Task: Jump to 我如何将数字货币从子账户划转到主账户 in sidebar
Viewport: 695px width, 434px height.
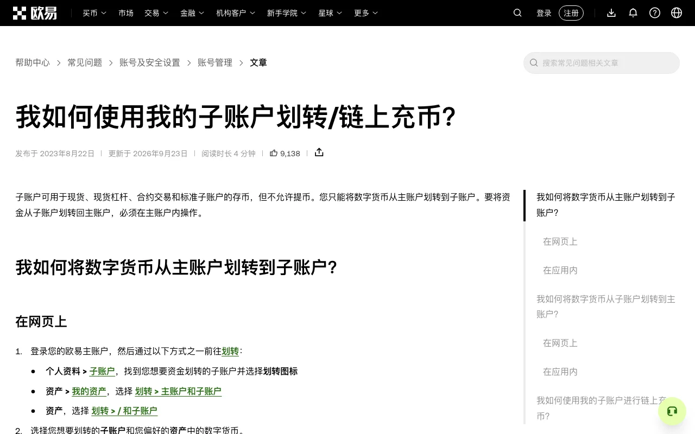Action: pos(606,307)
